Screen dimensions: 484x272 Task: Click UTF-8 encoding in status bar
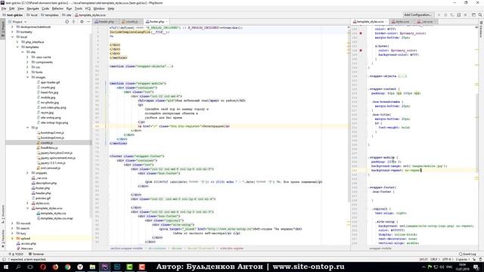pos(447,260)
